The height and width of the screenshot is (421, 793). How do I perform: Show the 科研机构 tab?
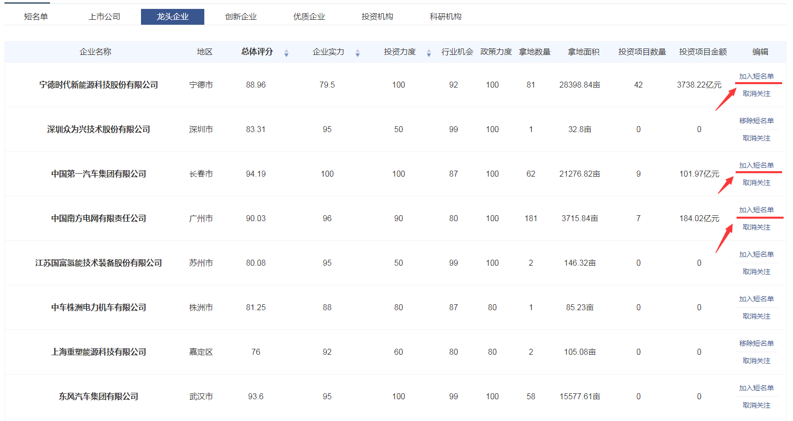click(x=446, y=17)
